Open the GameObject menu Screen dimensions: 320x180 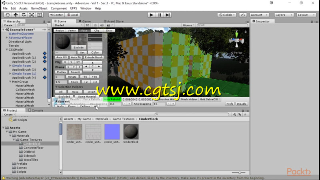[x=39, y=8]
